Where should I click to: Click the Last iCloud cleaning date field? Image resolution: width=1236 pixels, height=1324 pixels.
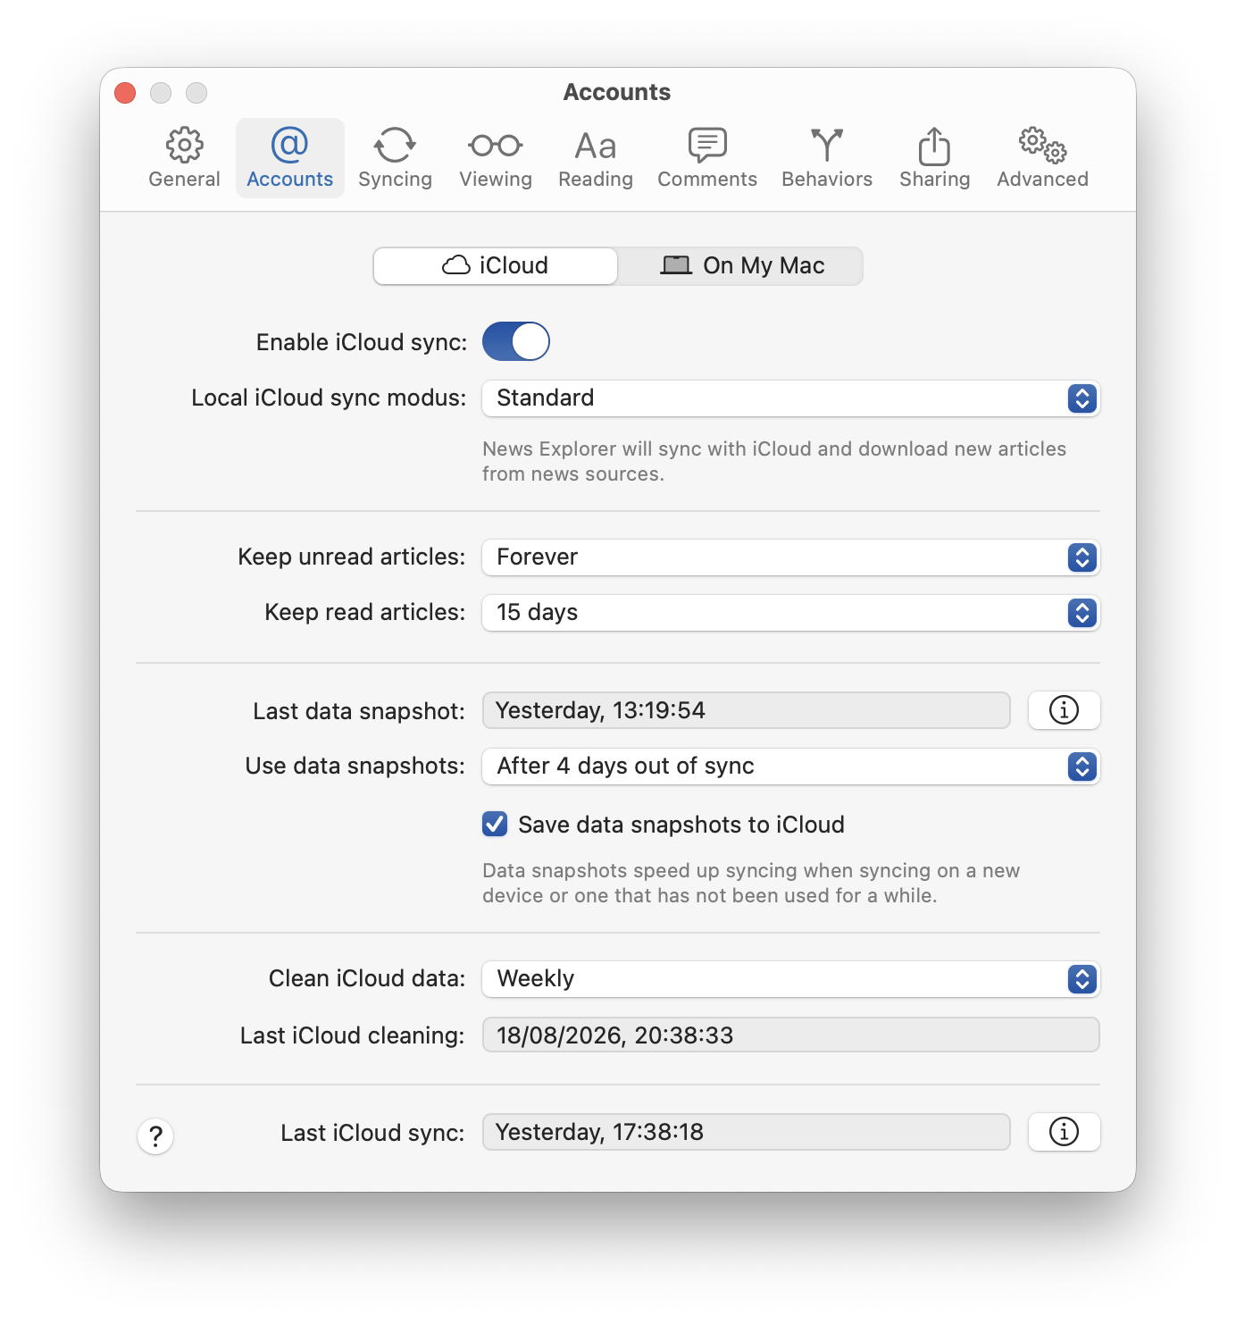pyautogui.click(x=791, y=1035)
